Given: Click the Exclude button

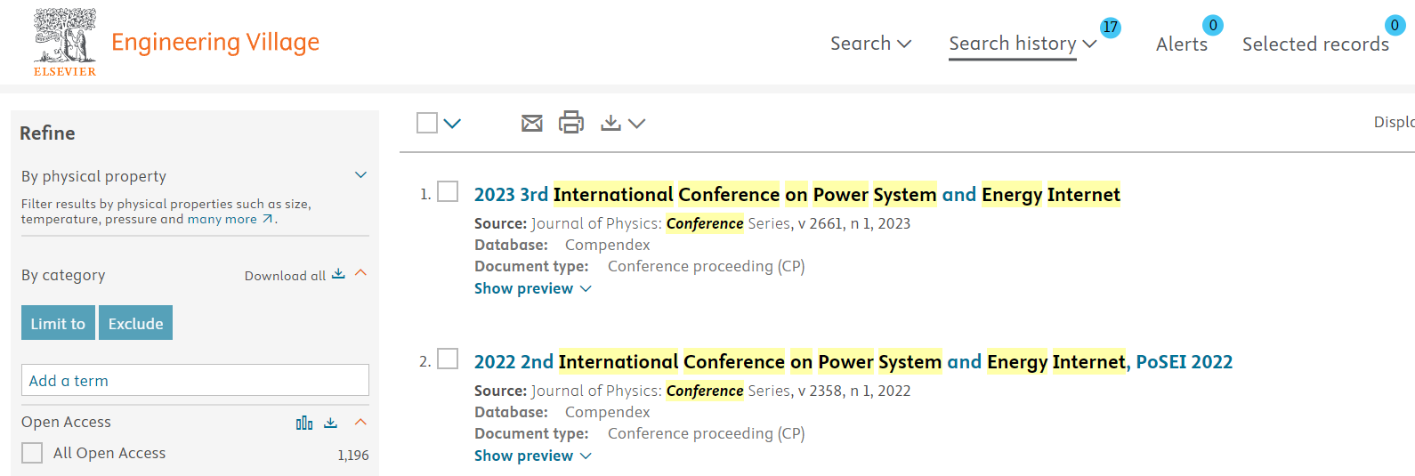Looking at the screenshot, I should tap(135, 323).
